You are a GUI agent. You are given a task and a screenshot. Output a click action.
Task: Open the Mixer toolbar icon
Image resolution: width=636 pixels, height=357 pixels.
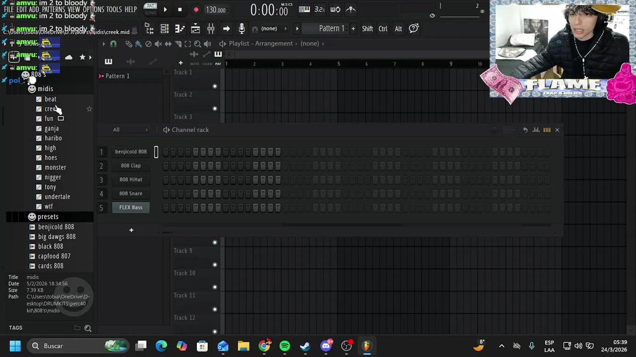pos(211,29)
